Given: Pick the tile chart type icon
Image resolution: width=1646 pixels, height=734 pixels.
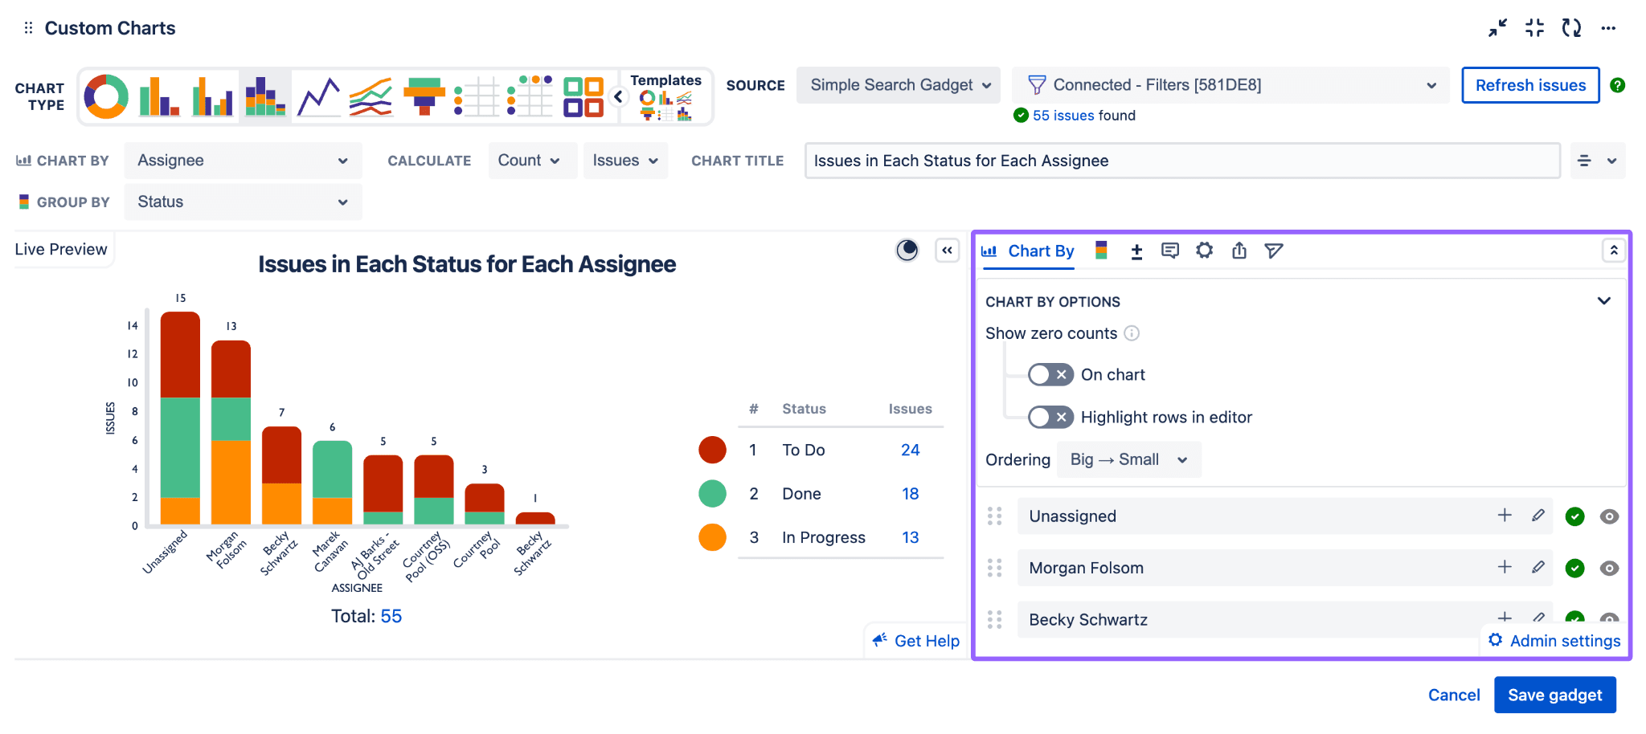Looking at the screenshot, I should 583,97.
